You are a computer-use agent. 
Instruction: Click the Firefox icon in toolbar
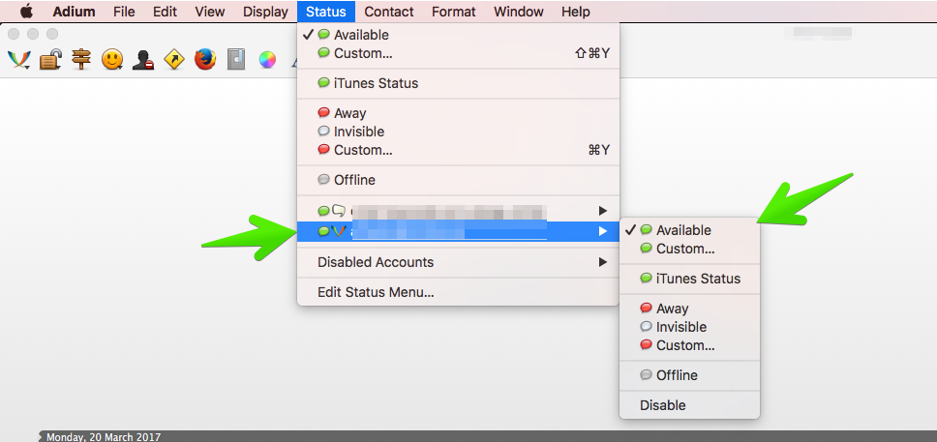click(205, 60)
